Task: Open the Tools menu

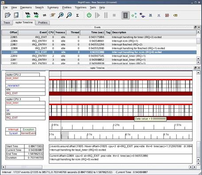Action: (x=93, y=8)
